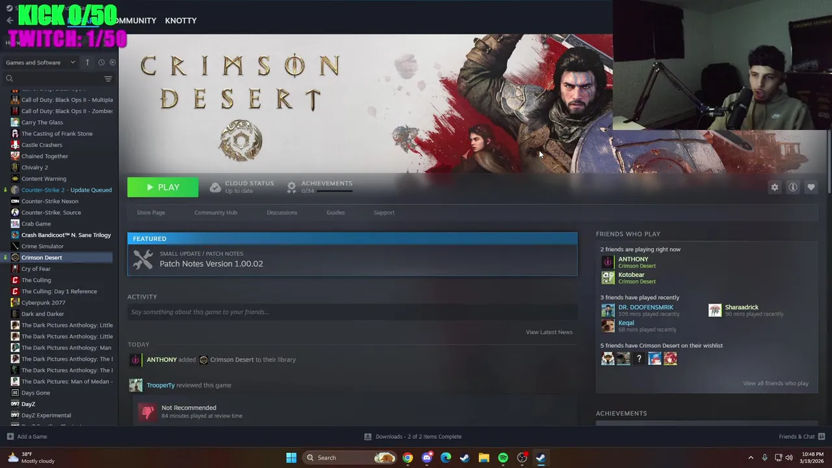832x468 pixels.
Task: Open Kotobear's avatar in Friends Who Play
Action: tap(608, 278)
